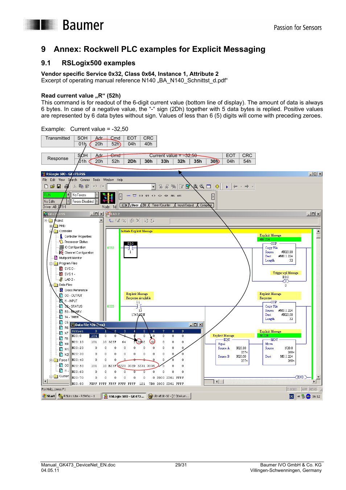The width and height of the screenshot is (346, 490).
Task: Switch to RSLinx Lite taskbar button
Action: [x=79, y=396]
